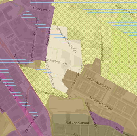Click the Jacob Marisstraat street label
137x136 pixels.
[98, 83]
